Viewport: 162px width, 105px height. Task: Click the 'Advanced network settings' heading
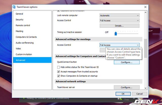(x=71, y=81)
